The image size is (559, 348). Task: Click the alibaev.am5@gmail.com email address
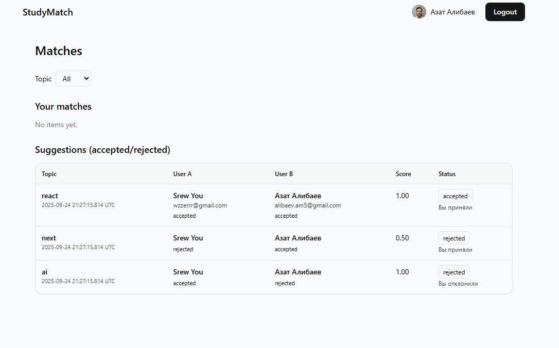point(308,205)
